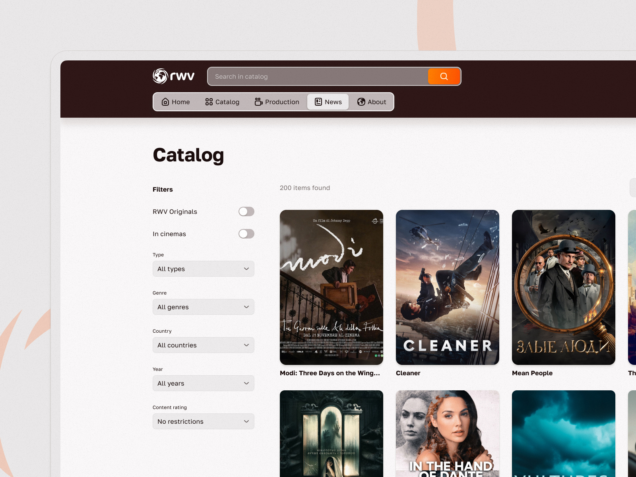Viewport: 636px width, 477px height.
Task: Expand the All years dropdown
Action: coord(204,383)
